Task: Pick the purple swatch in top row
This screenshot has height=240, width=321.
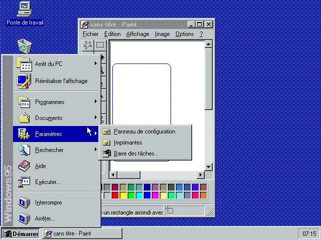Action: 155,187
